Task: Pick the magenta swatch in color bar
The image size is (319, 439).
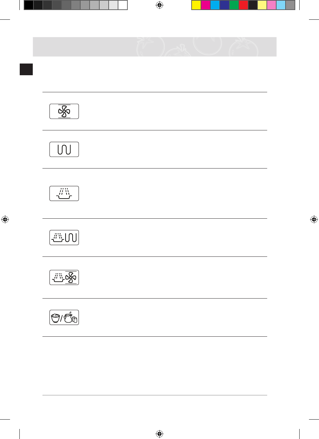Action: coord(206,5)
